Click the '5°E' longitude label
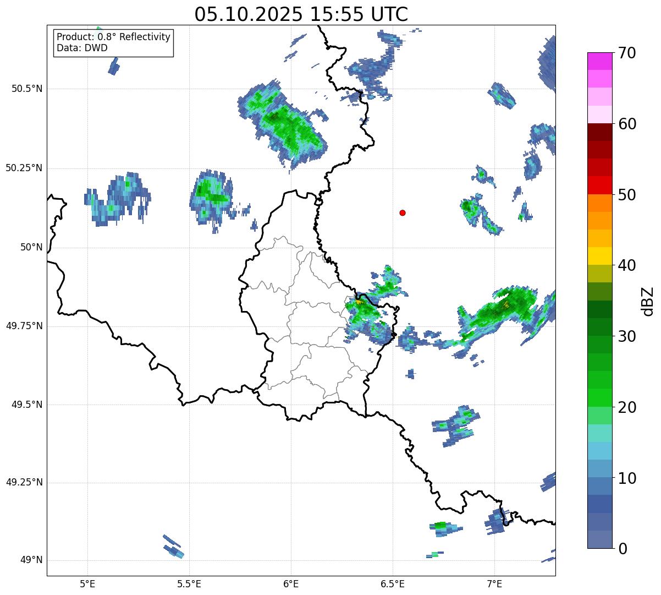 point(87,583)
